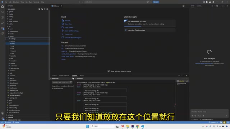Open the remote window indicator in the status bar
The height and width of the screenshot is (129, 230).
(x=2, y=123)
